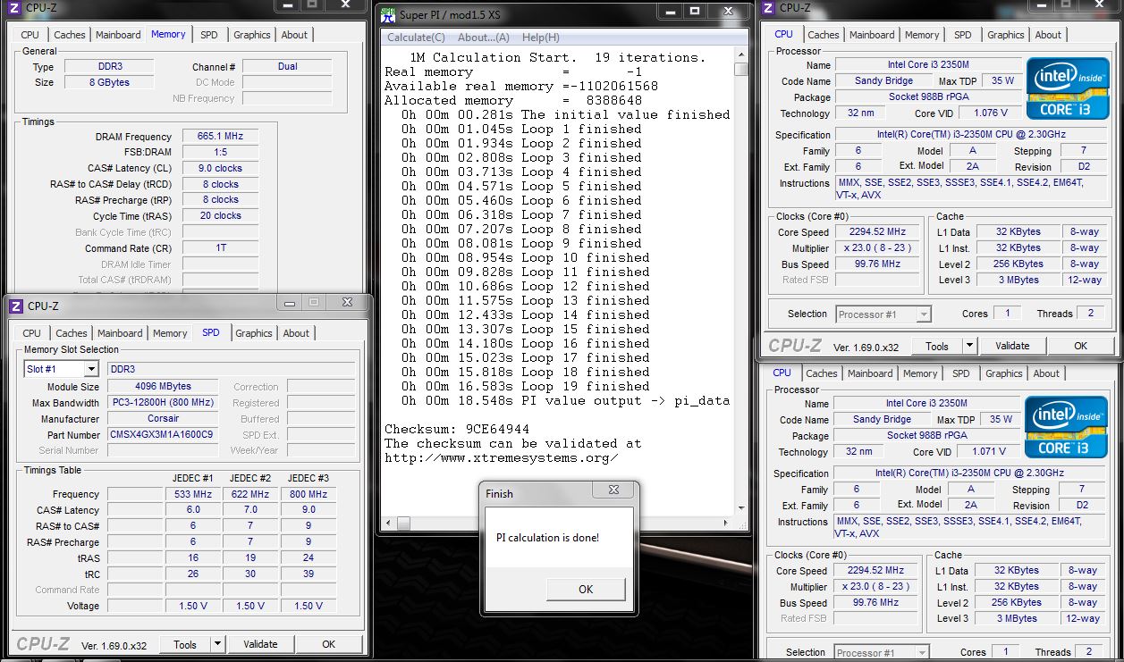
Task: Click JEDEC #3 frequency 800 MHz cell
Action: pos(308,494)
